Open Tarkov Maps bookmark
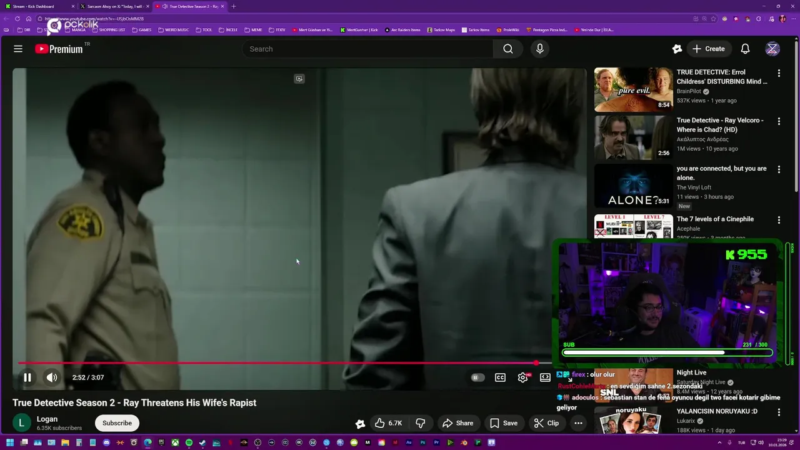The height and width of the screenshot is (450, 800). [441, 29]
